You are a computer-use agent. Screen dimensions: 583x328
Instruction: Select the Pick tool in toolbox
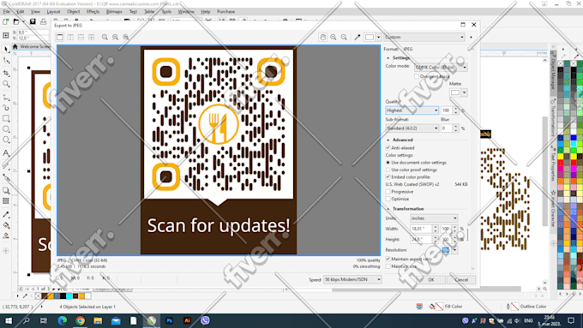click(x=6, y=49)
